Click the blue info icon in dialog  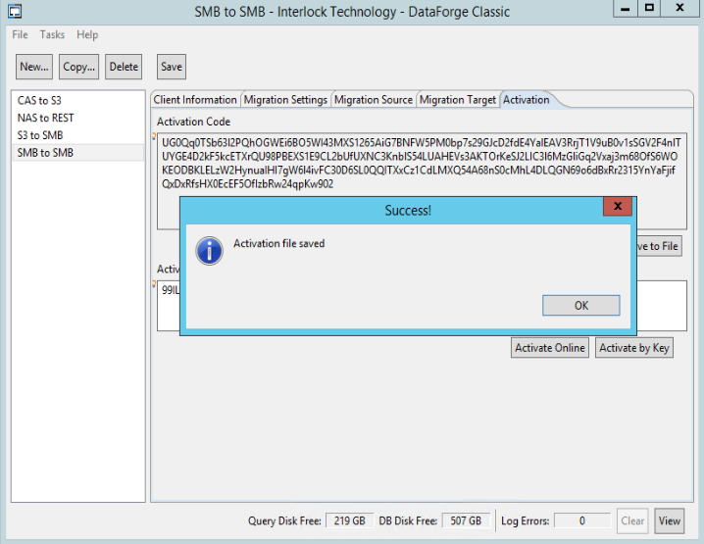tap(209, 250)
